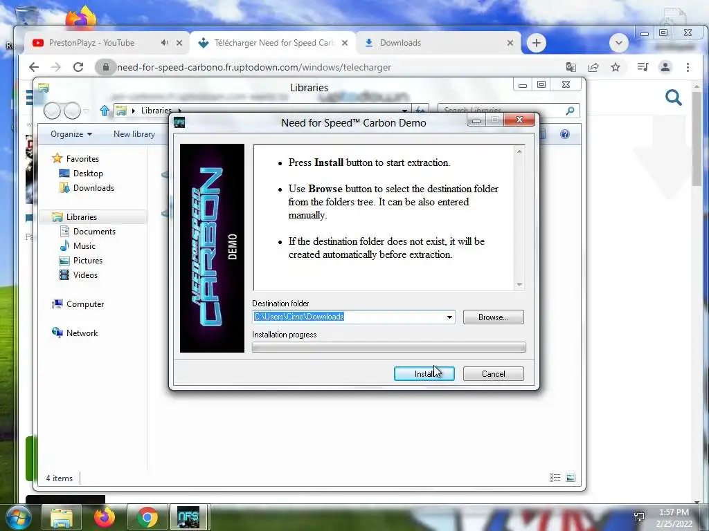
Task: Open Pictures library in the sidebar
Action: (x=81, y=261)
